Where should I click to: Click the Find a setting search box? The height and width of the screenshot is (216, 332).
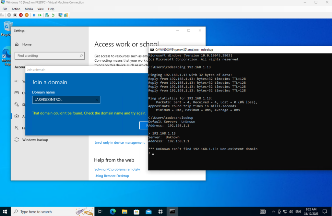pyautogui.click(x=50, y=56)
